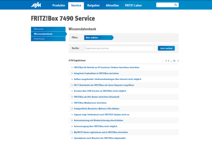212x141 pixels.
Task: Open the FRITZ! Labor menu
Action: click(133, 5)
